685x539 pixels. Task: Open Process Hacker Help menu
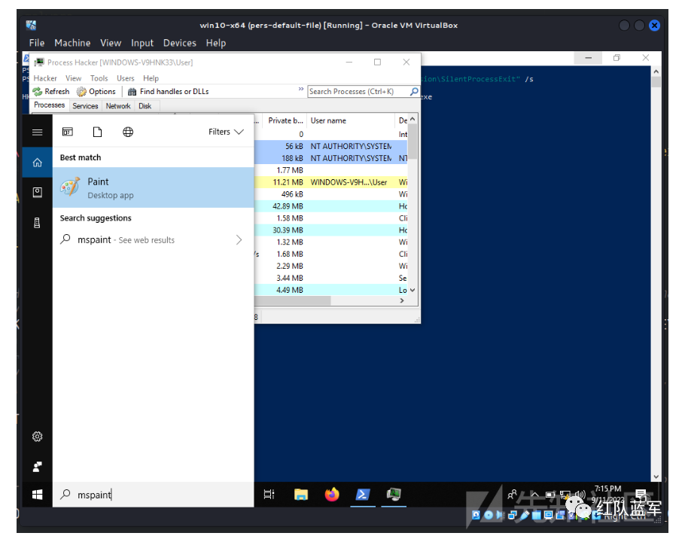[x=151, y=78]
